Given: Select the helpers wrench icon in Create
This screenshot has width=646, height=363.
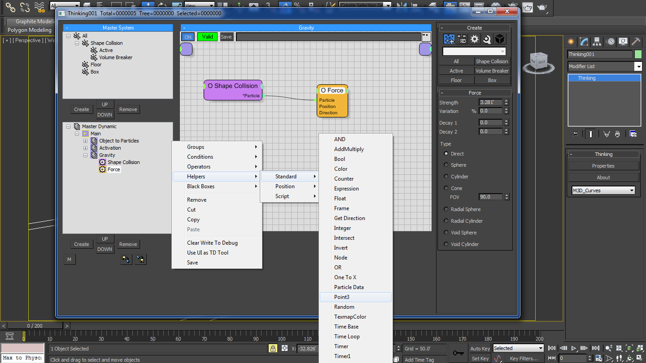Looking at the screenshot, I should click(x=487, y=39).
